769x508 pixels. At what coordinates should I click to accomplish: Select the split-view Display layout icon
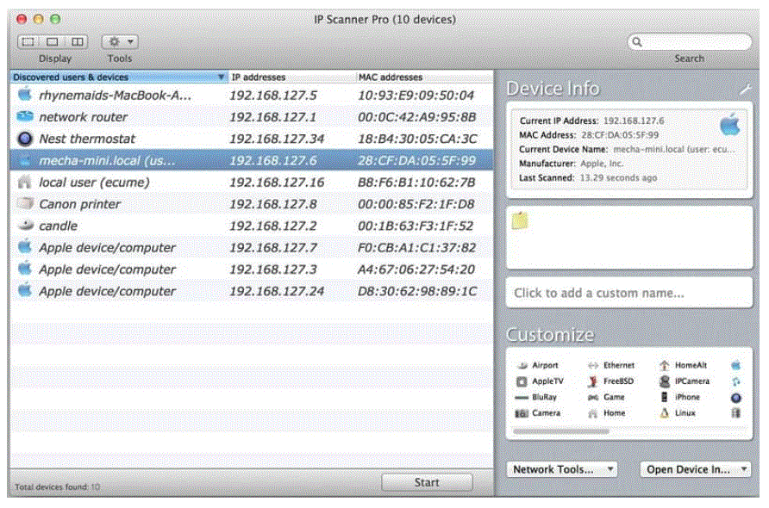(x=77, y=41)
